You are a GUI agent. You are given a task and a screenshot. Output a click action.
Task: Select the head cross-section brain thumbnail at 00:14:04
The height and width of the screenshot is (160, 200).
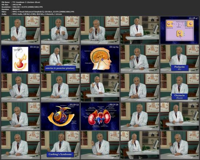tap(100, 59)
